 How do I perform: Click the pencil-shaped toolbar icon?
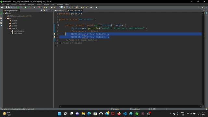coord(54,7)
